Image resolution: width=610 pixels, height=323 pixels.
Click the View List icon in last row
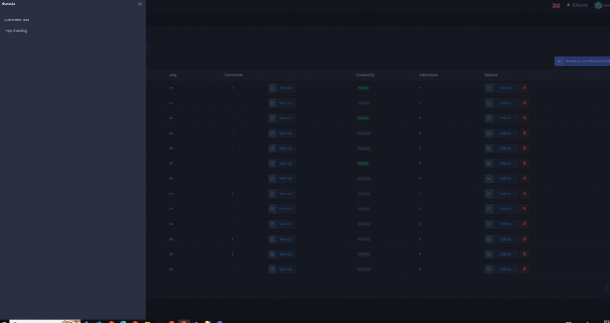click(x=272, y=269)
